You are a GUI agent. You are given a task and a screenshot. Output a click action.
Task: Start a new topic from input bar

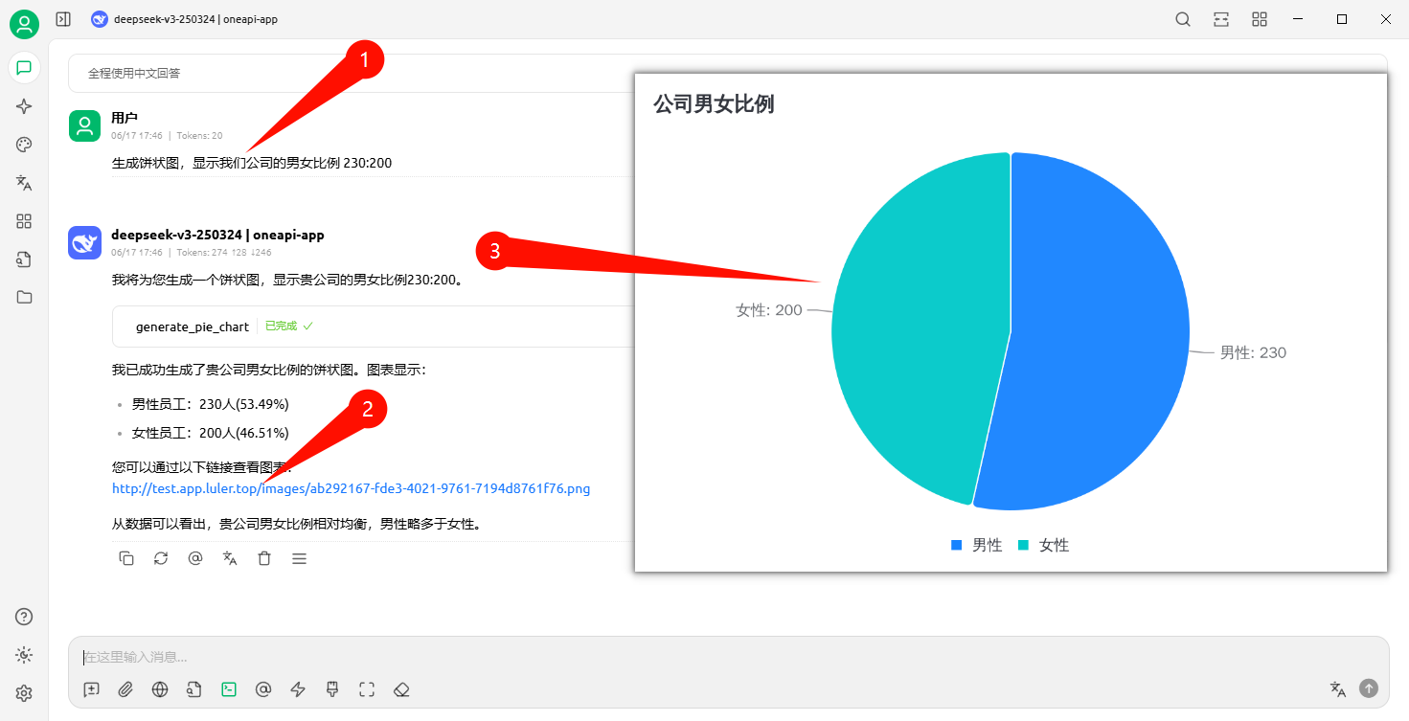[x=91, y=688]
